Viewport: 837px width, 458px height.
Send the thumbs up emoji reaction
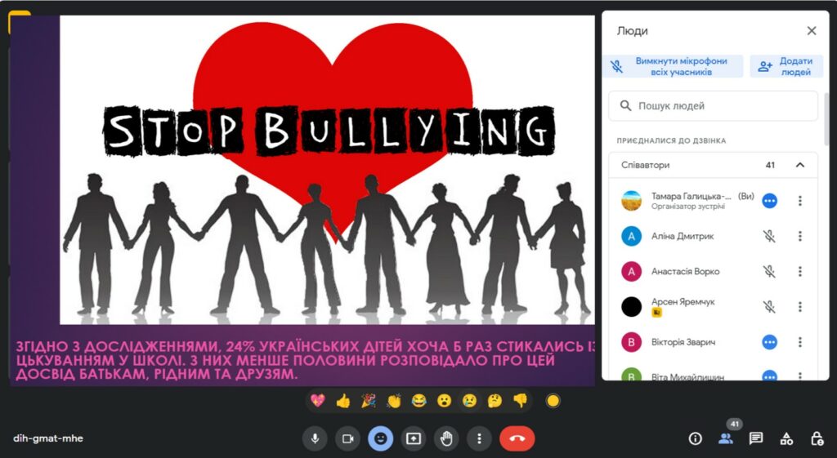tap(342, 401)
